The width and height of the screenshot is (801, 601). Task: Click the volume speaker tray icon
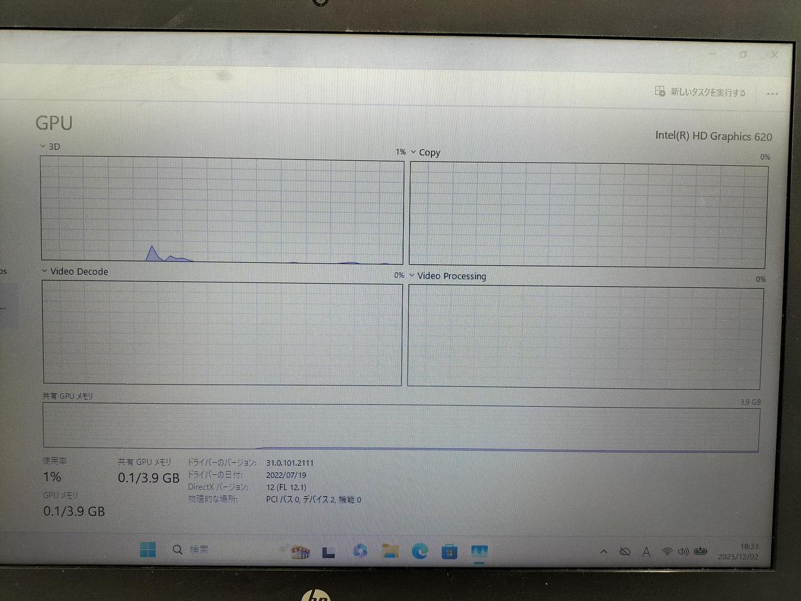tap(683, 552)
